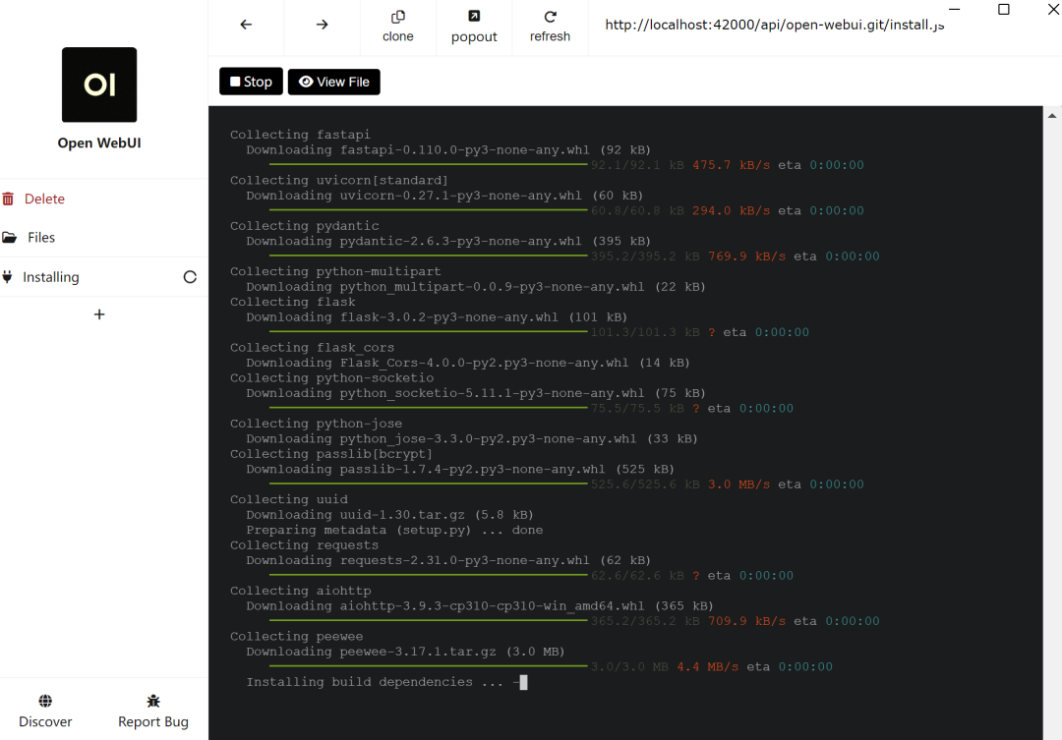The image size is (1062, 740).
Task: Click 'Downloading aiohttp-3.9.3' terminal line
Action: click(x=480, y=606)
